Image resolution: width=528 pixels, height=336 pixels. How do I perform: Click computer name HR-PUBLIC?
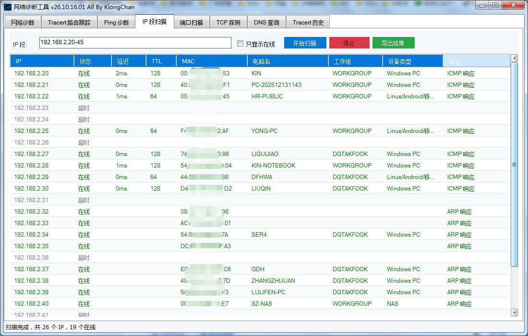[267, 96]
